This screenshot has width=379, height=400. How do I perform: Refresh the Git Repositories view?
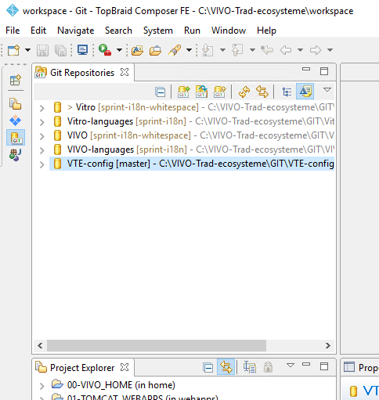[244, 92]
